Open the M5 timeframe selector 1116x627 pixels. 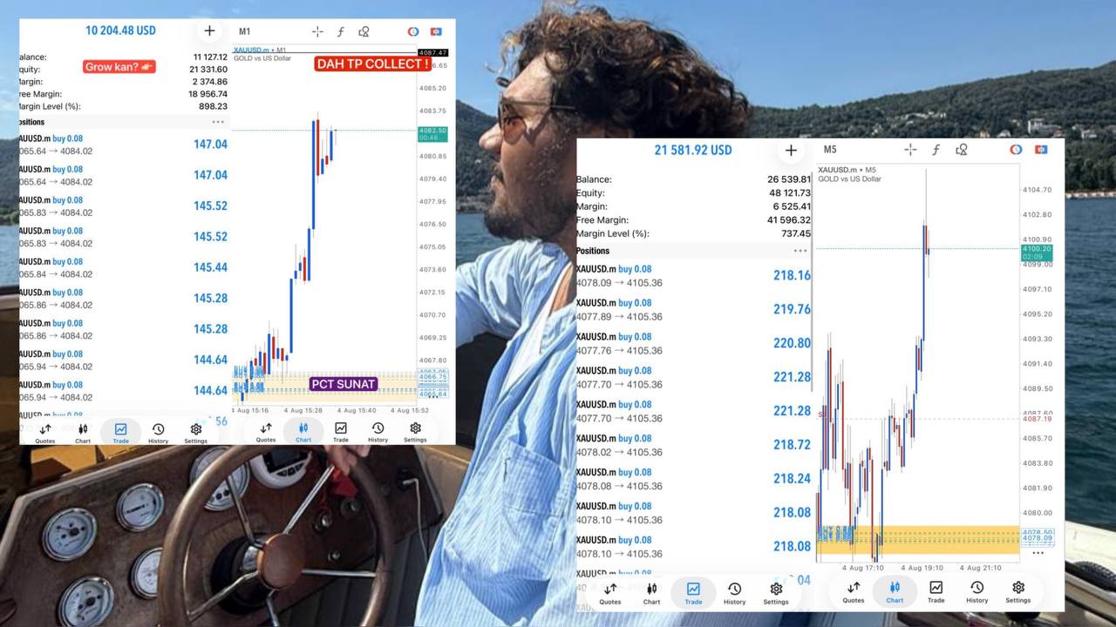tap(830, 150)
